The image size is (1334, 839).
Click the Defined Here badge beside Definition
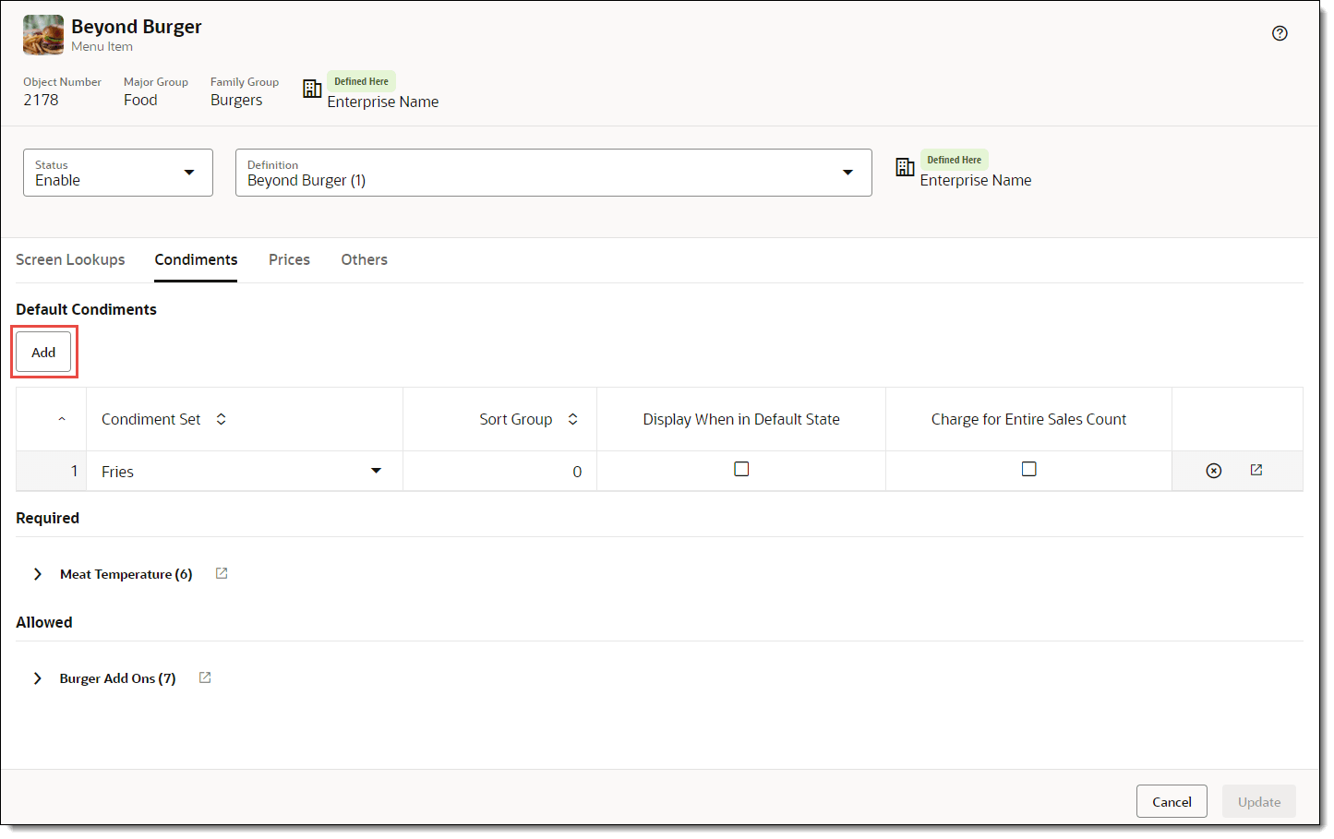tap(954, 160)
